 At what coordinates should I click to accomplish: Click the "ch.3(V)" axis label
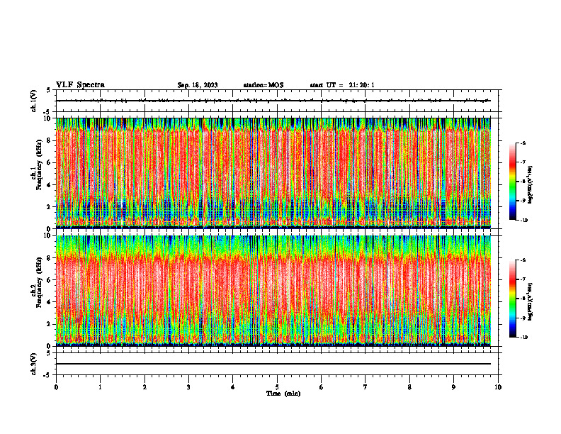33,364
